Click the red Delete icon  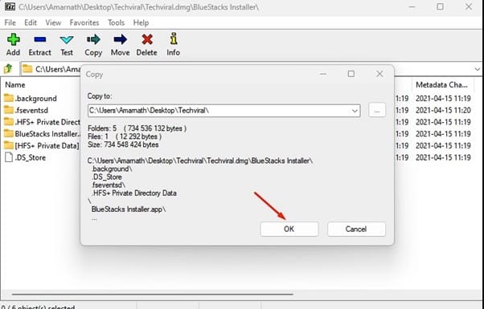coord(147,40)
